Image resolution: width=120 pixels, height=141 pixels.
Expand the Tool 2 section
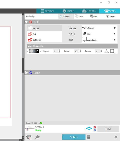click(27, 73)
